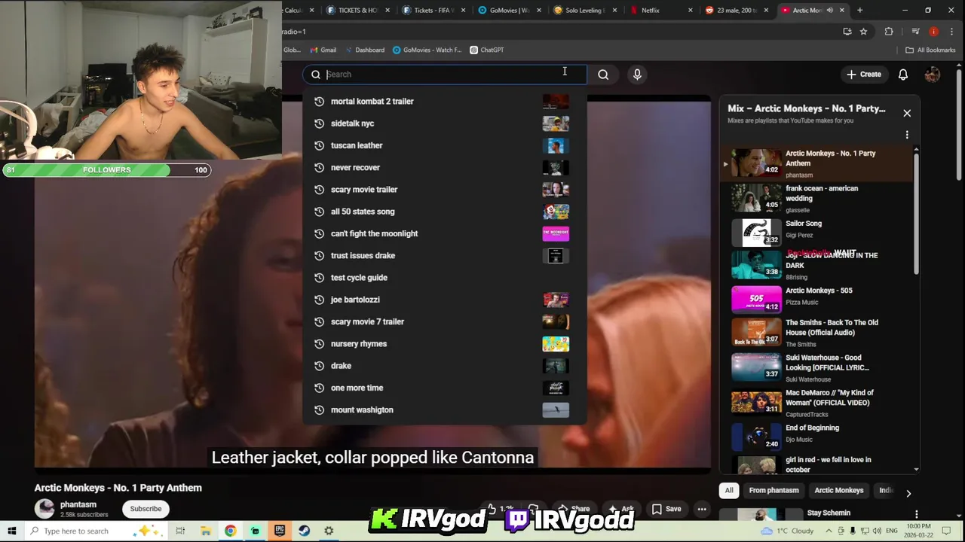The width and height of the screenshot is (965, 542).
Task: Close the Arctic Monkeys mix panel
Action: [x=907, y=113]
